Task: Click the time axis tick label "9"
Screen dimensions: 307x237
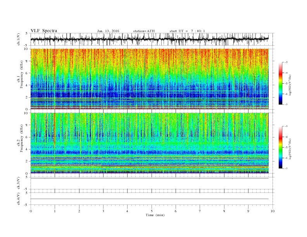Action: click(x=248, y=211)
